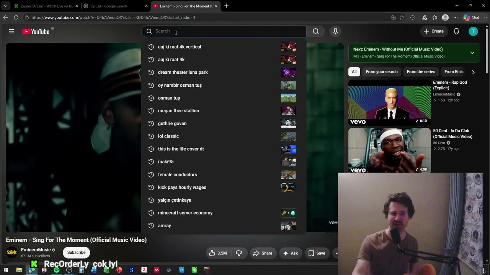Screen dimensions: 490x275
Task: Open OBS Studio from the taskbar
Action: pyautogui.click(x=69, y=270)
